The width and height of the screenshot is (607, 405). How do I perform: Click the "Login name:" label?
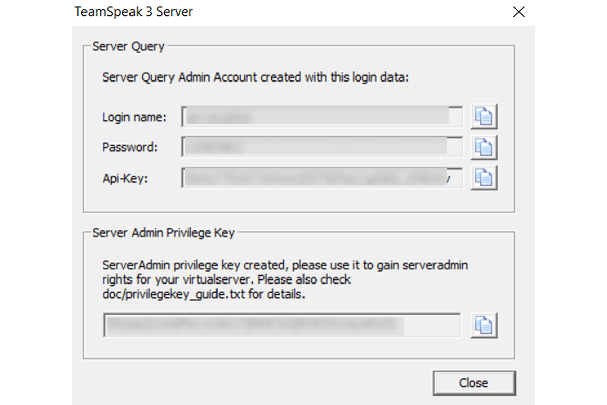[x=134, y=117]
